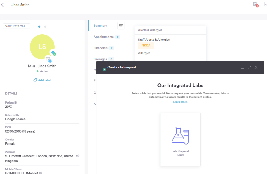Image resolution: width=267 pixels, height=174 pixels.
Task: Click the Learn more link
Action: point(180,102)
